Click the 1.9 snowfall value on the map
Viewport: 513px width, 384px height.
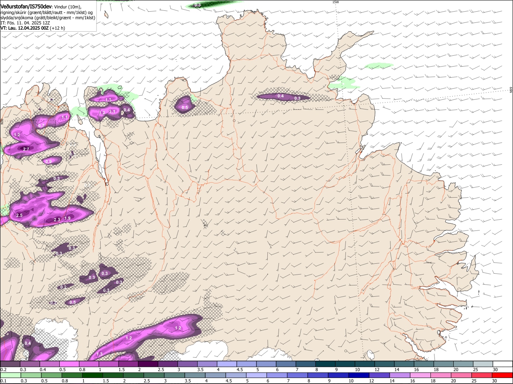pyautogui.click(x=67, y=218)
